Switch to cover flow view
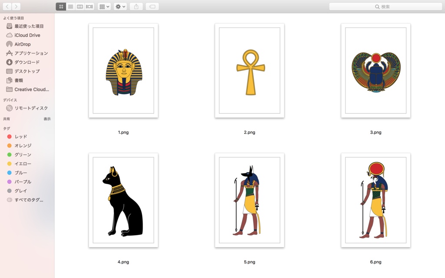Viewport: 445px width, 278px height. (90, 7)
